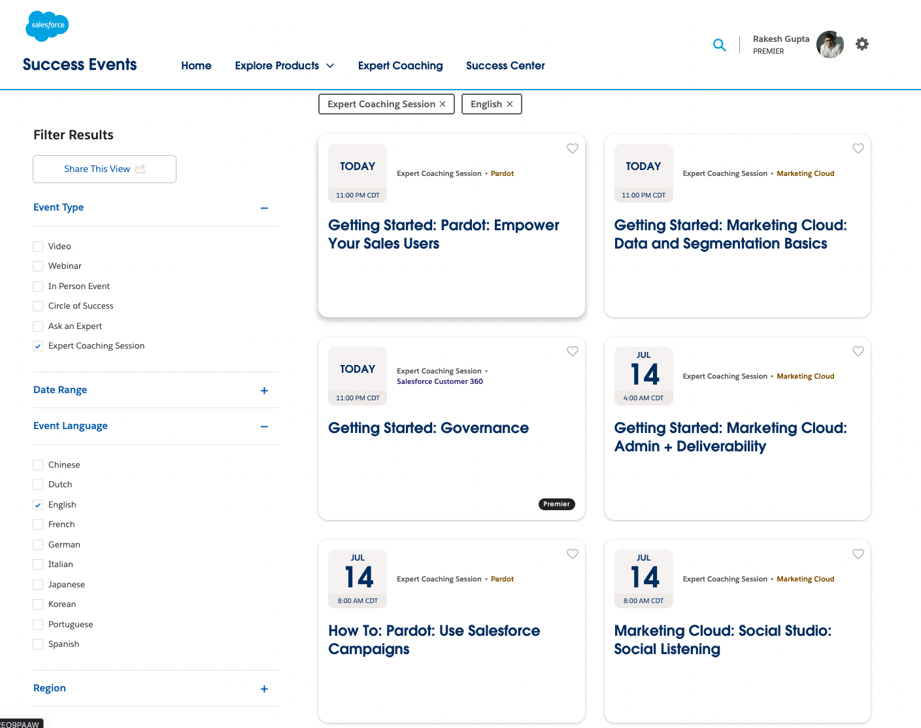The width and height of the screenshot is (921, 728).
Task: Expand the Date Range section
Action: (x=264, y=390)
